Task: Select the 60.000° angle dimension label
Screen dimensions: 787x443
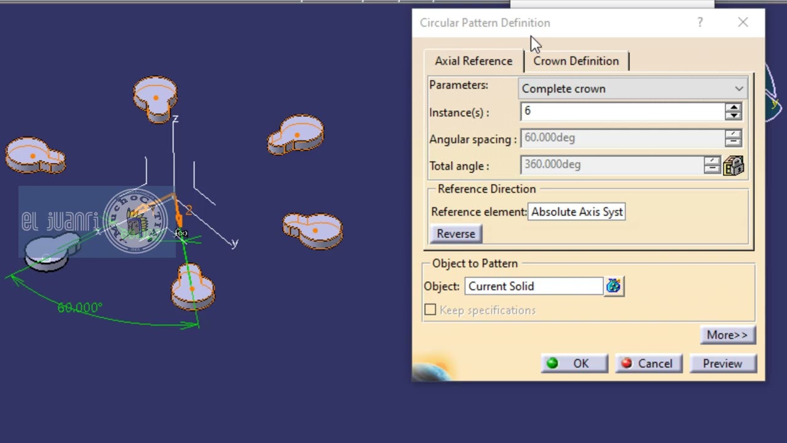Action: [x=79, y=307]
